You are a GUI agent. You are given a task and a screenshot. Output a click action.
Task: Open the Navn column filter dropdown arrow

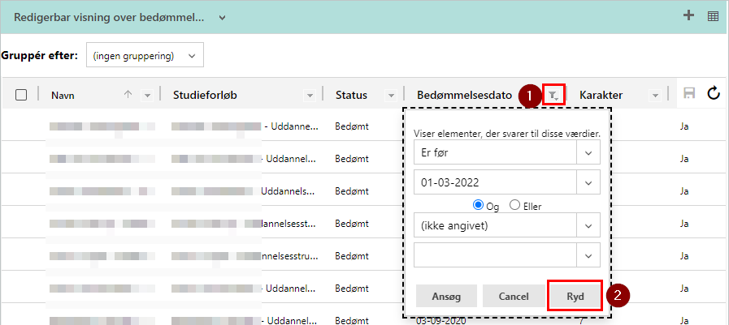(x=147, y=96)
